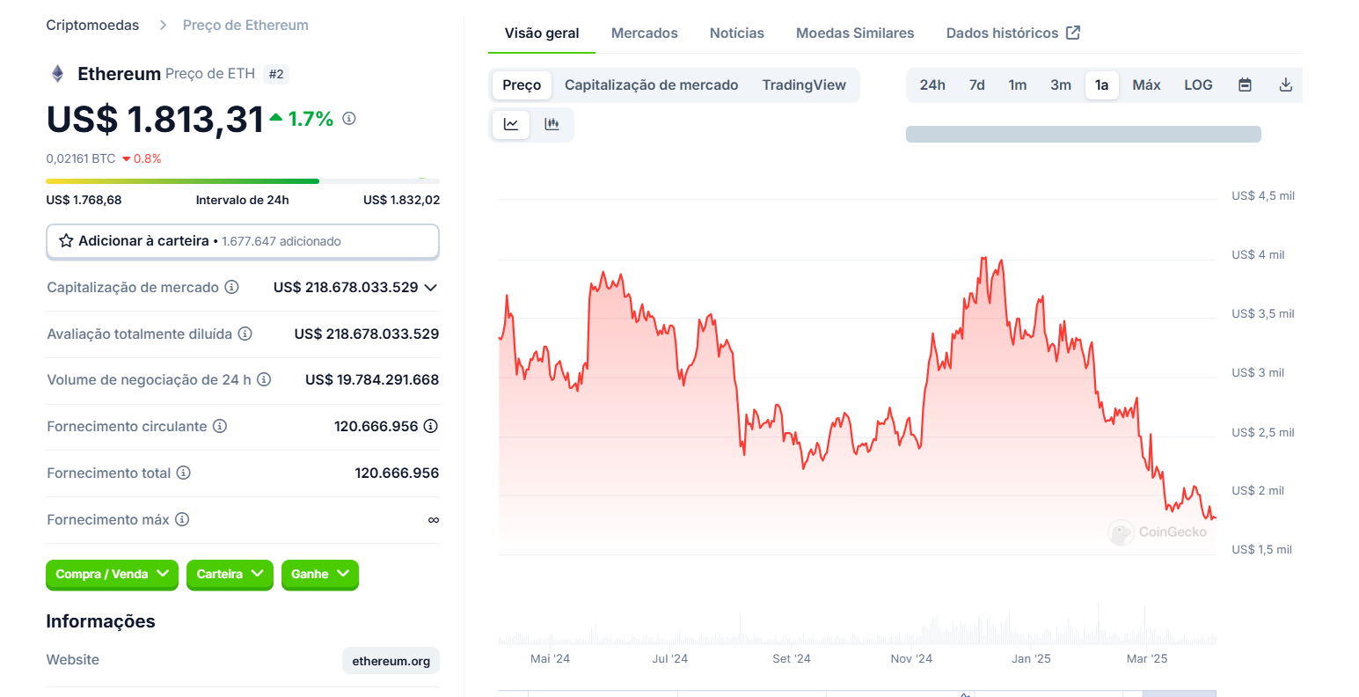Switch to the candlestick chart icon
Viewport: 1359px width, 697px height.
552,124
